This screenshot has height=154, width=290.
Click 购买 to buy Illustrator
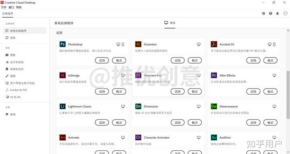pos(195,60)
